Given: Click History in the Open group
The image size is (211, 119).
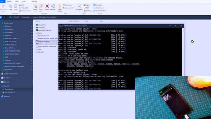Looking at the screenshot, I should (x=87, y=11).
